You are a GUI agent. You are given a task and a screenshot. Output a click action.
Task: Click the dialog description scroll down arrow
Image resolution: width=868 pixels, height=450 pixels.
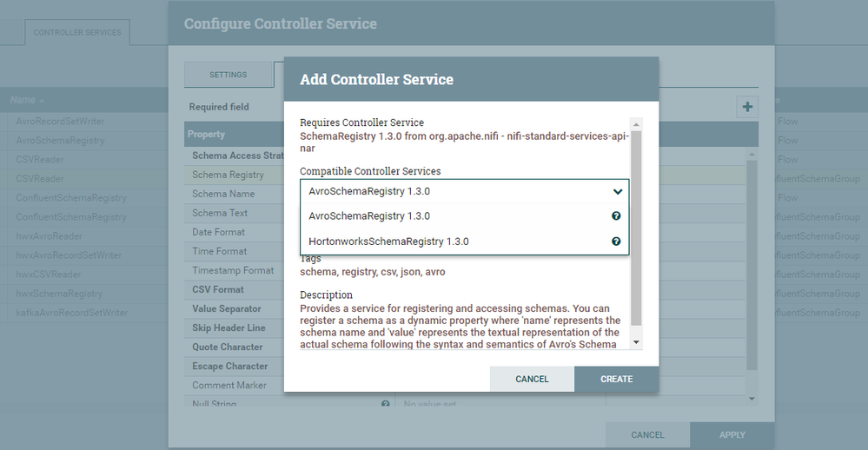click(x=636, y=342)
